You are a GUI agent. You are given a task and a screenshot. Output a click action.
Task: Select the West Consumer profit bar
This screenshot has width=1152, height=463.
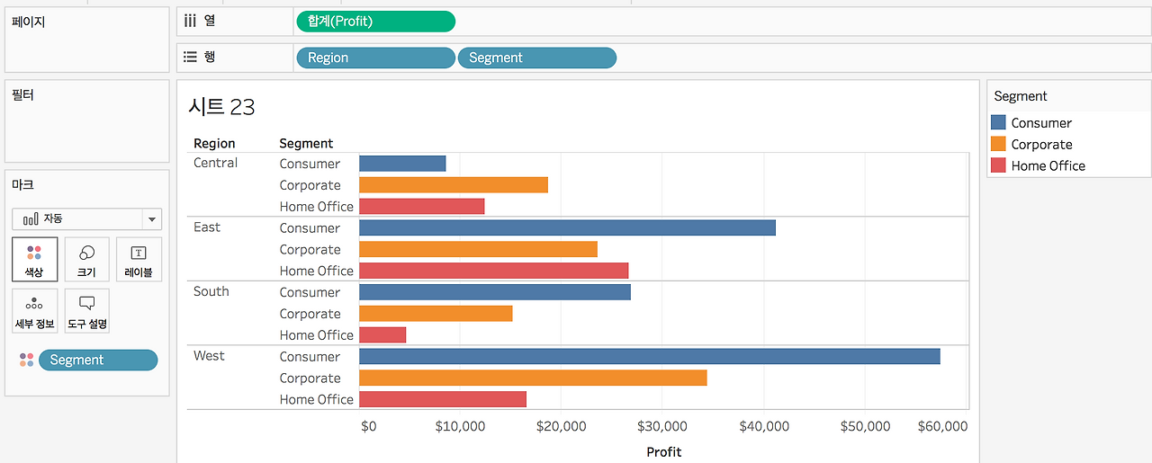pos(650,356)
